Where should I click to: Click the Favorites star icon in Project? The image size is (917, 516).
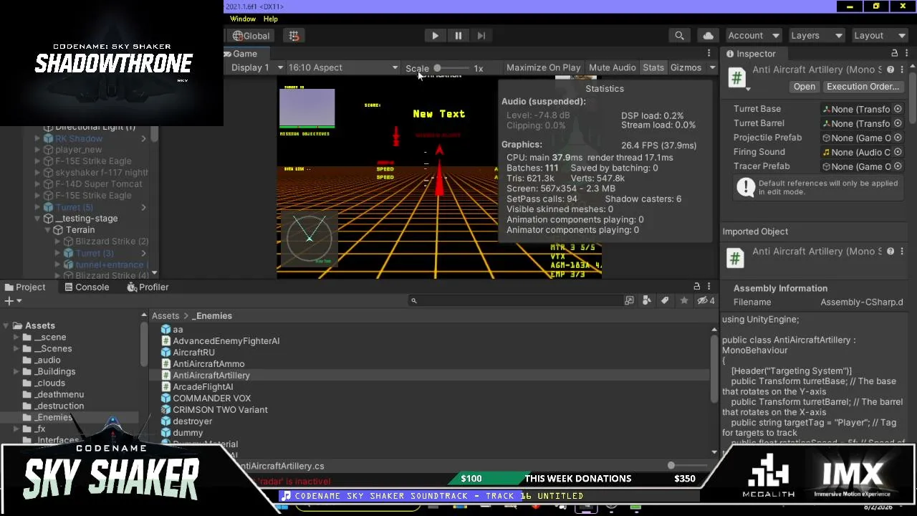click(x=684, y=301)
